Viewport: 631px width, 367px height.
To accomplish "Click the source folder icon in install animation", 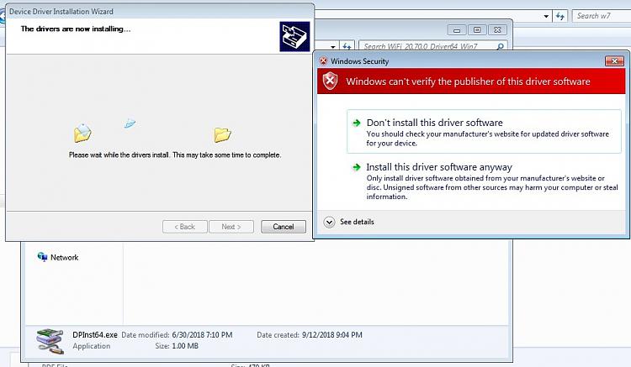I will pos(82,133).
